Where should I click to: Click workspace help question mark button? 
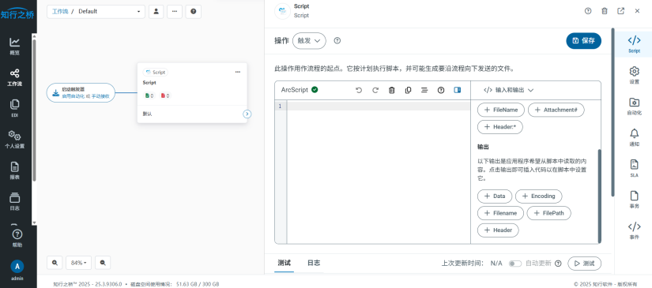[194, 12]
